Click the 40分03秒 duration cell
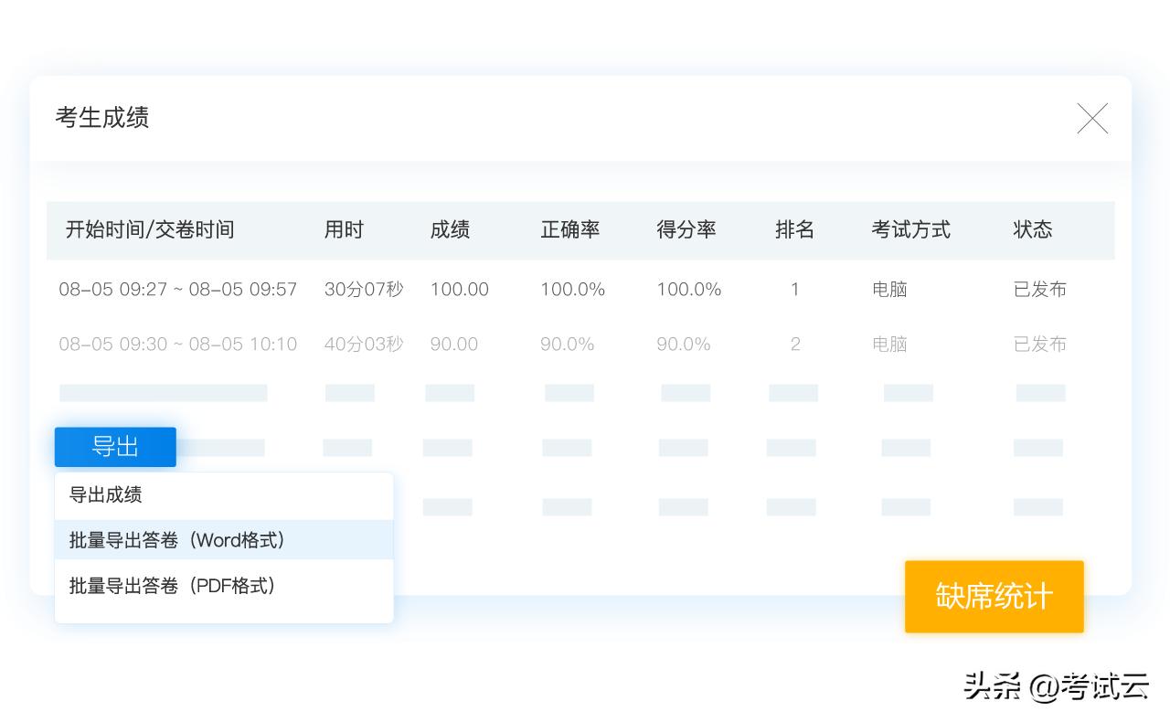1170x722 pixels. 363,345
